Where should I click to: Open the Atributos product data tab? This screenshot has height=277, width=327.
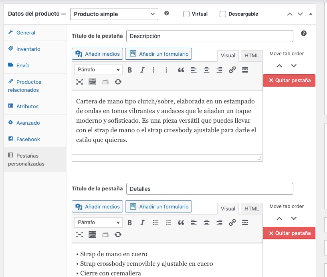click(35, 106)
